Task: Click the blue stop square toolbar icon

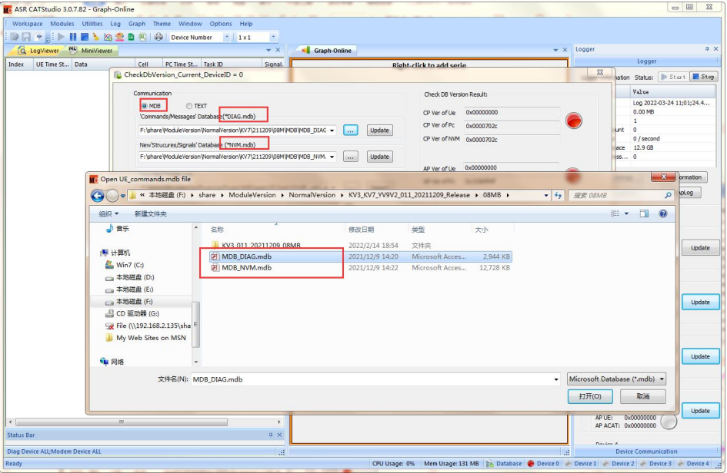Action: [84, 37]
